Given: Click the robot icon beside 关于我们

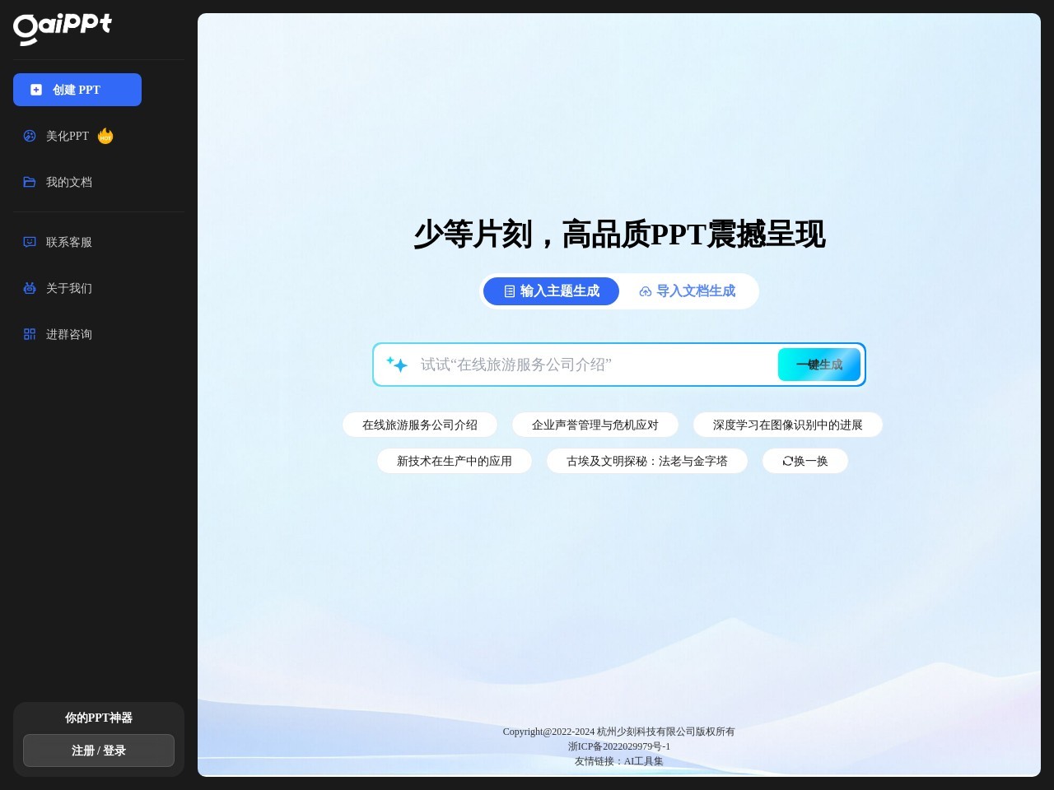Looking at the screenshot, I should click(30, 288).
